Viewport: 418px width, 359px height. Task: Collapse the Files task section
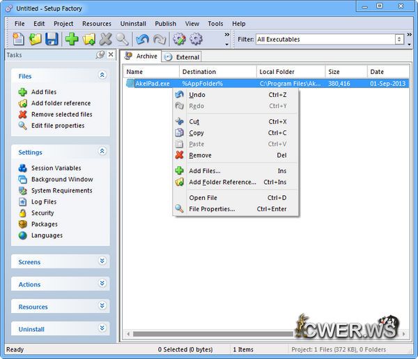point(102,75)
